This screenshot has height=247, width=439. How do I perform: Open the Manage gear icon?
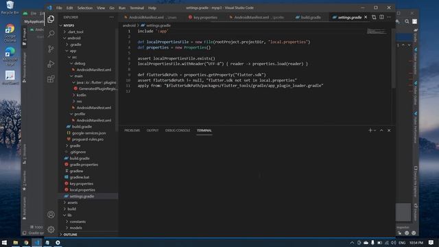coord(51,229)
